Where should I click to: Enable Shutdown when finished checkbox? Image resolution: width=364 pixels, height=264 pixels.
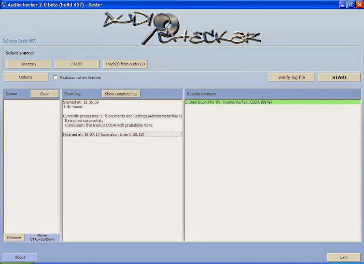click(x=55, y=77)
